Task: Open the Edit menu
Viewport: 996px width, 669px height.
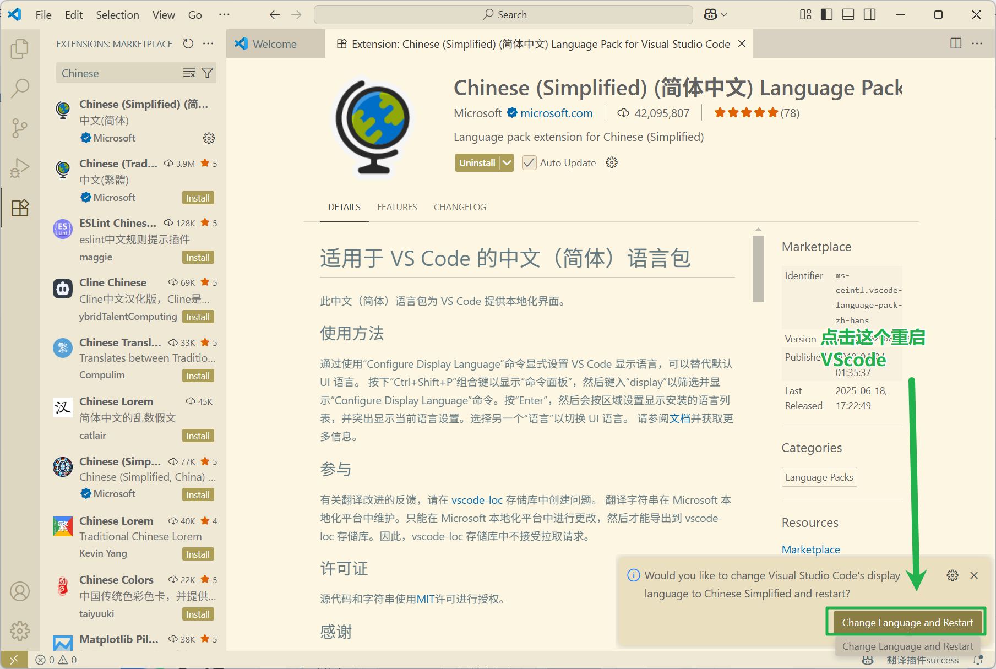Action: (x=74, y=15)
